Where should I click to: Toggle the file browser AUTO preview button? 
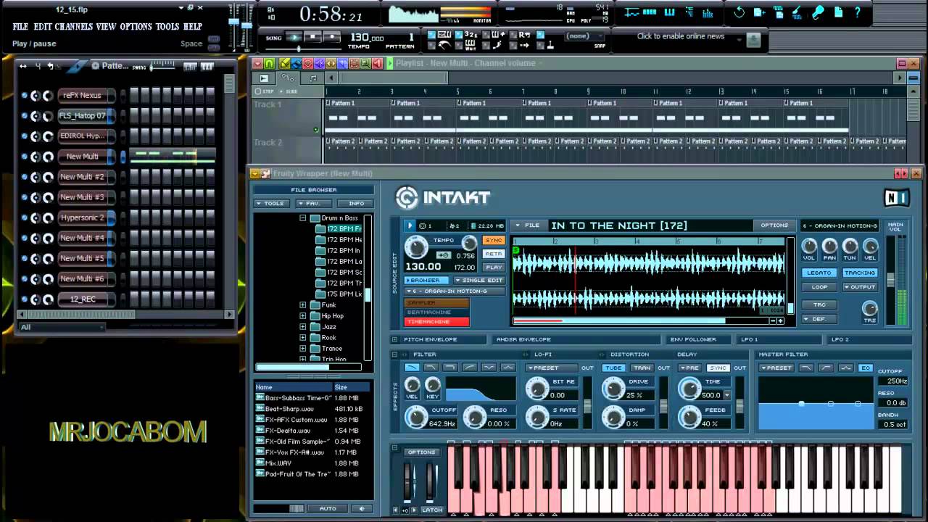point(328,509)
